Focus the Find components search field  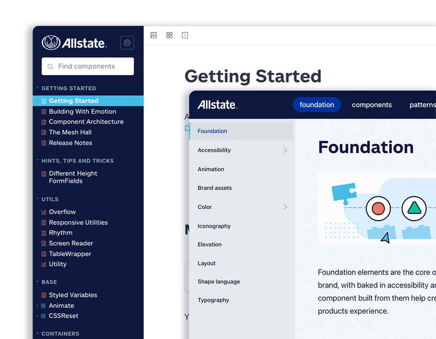[87, 66]
